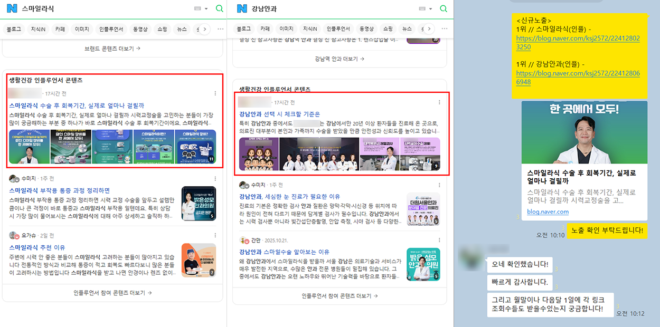
Task: Open thumbnail of 스마일라식 부작용 통증 post
Action: [199, 204]
